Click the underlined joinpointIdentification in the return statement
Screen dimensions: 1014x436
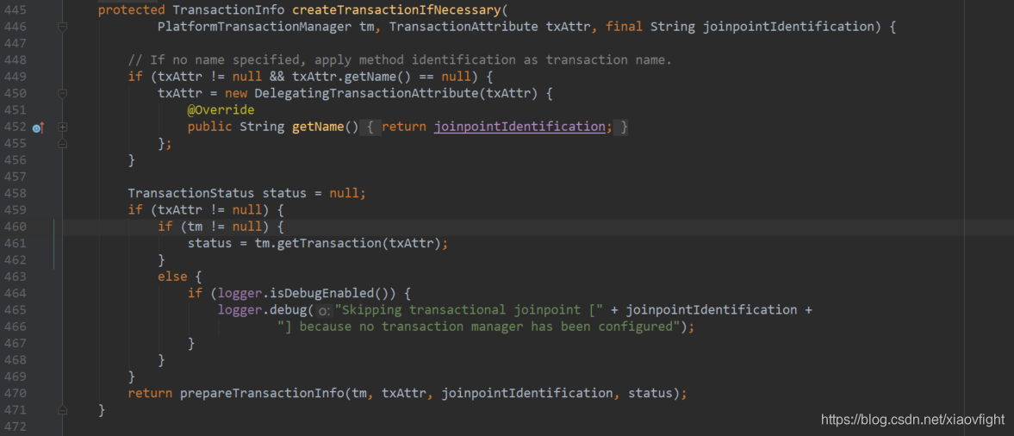[x=519, y=127]
